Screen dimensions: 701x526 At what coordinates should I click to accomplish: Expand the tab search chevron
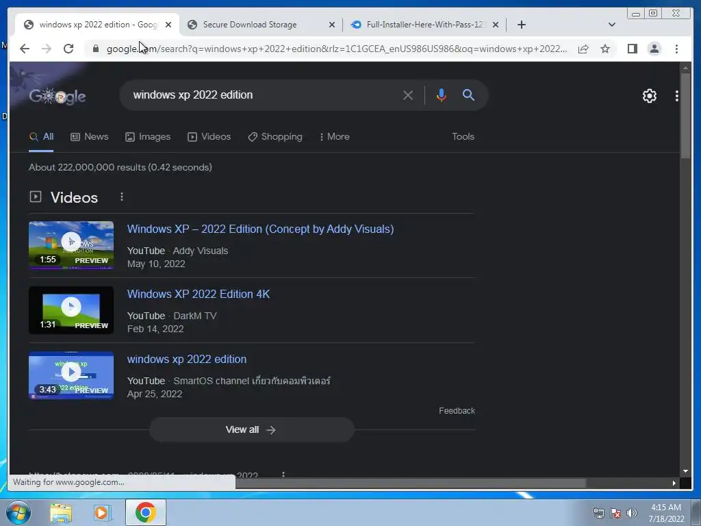click(612, 25)
